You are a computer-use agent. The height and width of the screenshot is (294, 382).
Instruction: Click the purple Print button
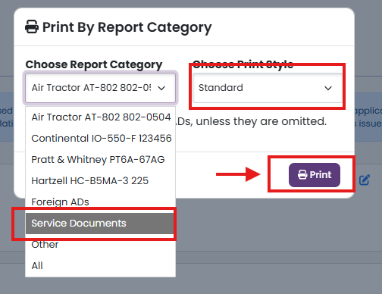coord(315,175)
